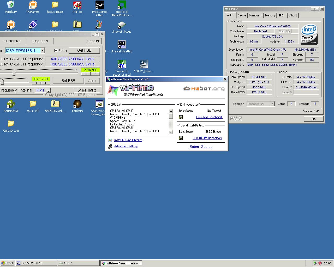334x267 pixels.
Task: Launch the Earthsim shortcut
Action: click(x=77, y=104)
